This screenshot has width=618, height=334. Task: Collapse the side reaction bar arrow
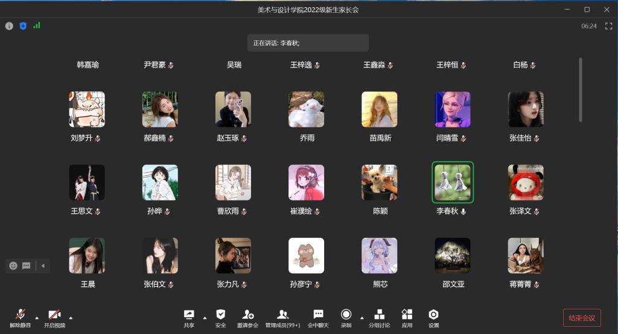click(x=43, y=265)
